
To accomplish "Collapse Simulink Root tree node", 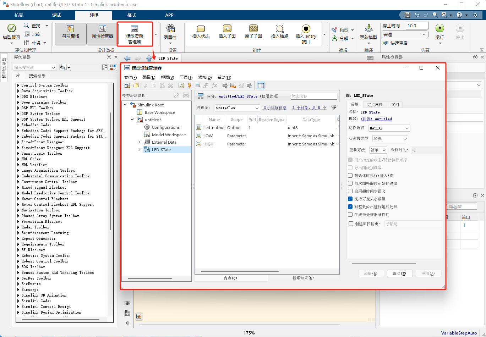I will click(x=125, y=105).
